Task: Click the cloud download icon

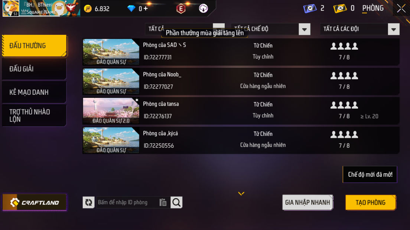Action: click(203, 9)
